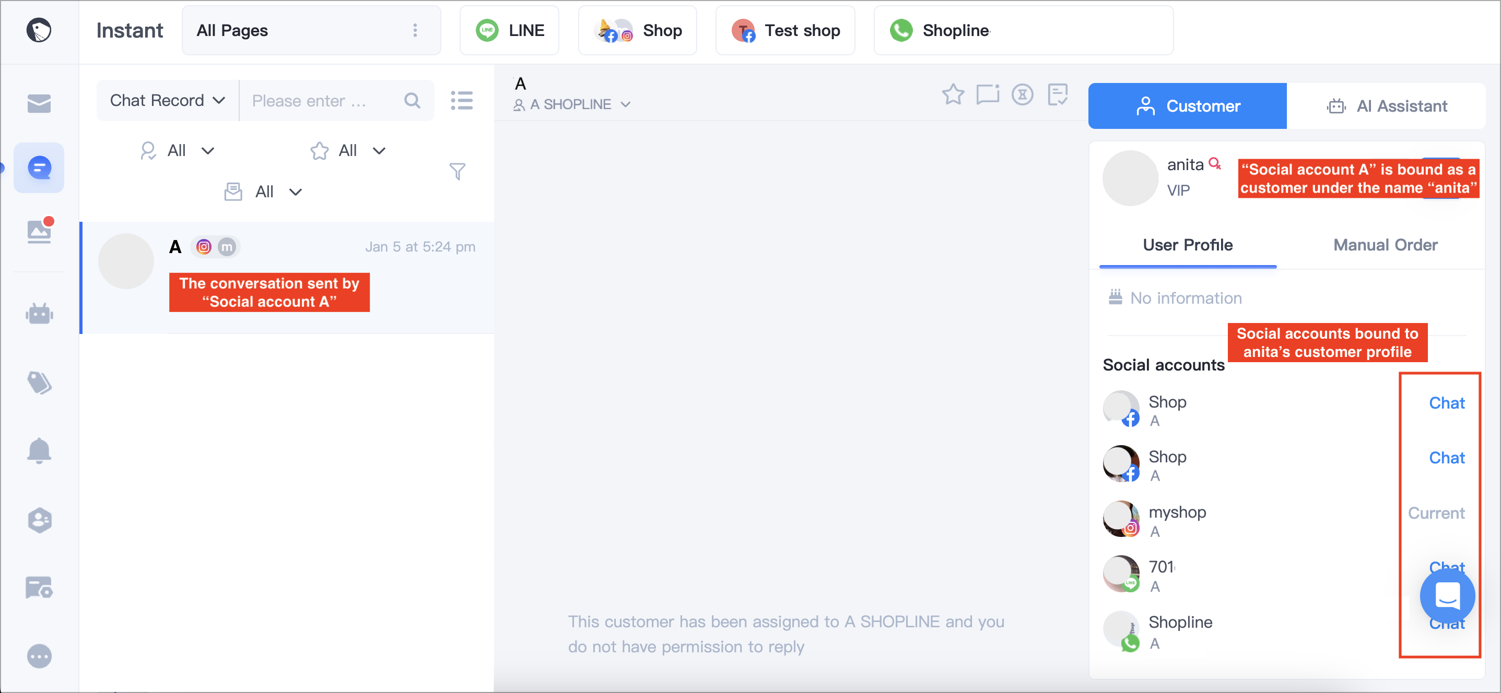Open the User Profile tab
The width and height of the screenshot is (1501, 693).
pyautogui.click(x=1187, y=245)
